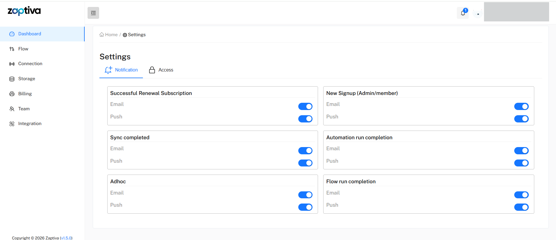Image resolution: width=556 pixels, height=240 pixels.
Task: Go to Home via breadcrumb link
Action: coord(109,35)
